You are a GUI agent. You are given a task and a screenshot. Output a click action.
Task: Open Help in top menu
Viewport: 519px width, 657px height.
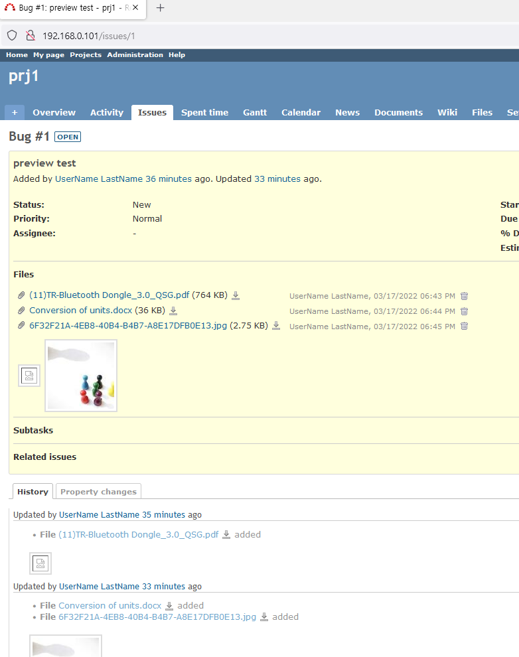(x=177, y=55)
